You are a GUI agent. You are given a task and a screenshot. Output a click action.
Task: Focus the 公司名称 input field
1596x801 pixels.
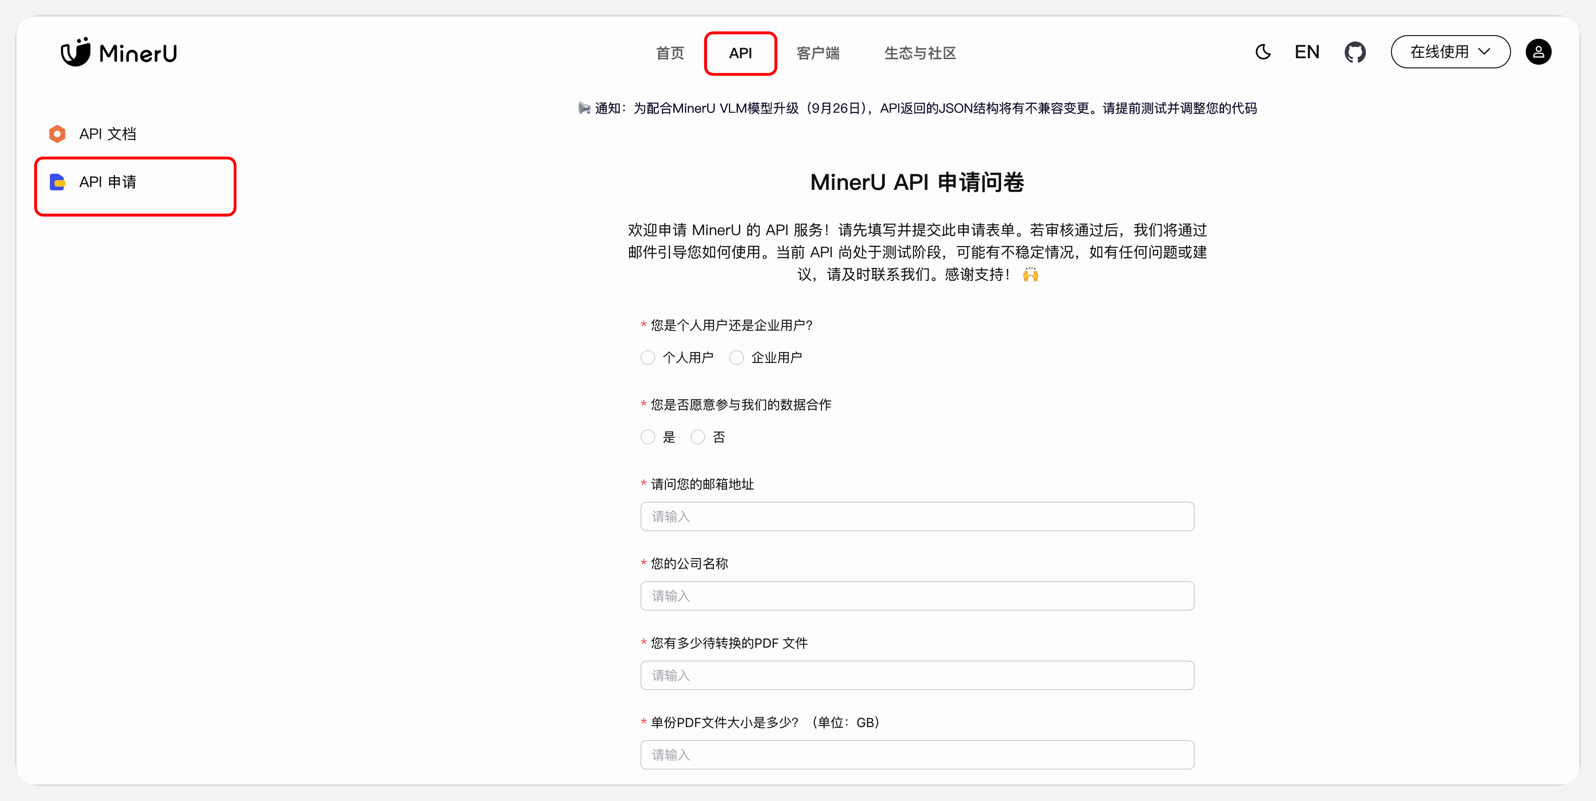pos(917,596)
